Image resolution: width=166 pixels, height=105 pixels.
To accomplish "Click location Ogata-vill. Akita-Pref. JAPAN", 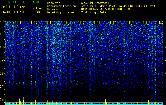I will pyautogui.click(x=104, y=6).
